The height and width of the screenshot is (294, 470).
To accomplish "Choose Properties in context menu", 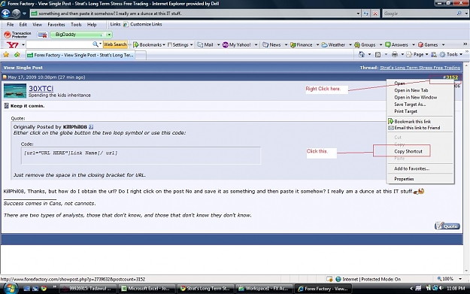I will pos(404,179).
